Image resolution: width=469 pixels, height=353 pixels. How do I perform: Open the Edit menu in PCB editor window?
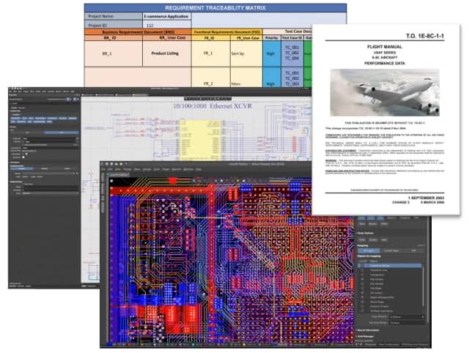pyautogui.click(x=110, y=169)
